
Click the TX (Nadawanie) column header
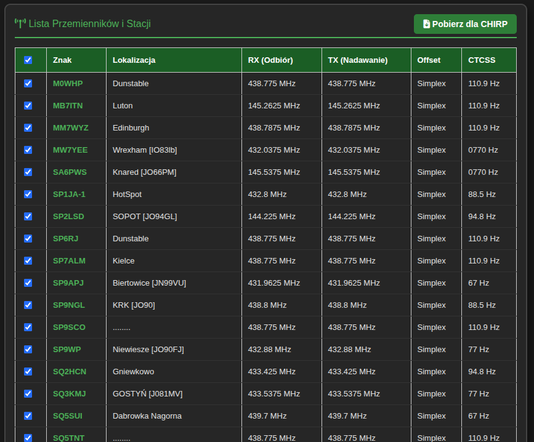tap(357, 60)
